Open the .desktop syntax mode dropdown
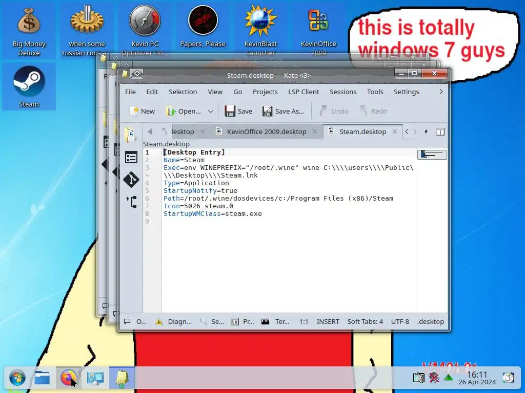The width and height of the screenshot is (525, 393). tap(431, 321)
